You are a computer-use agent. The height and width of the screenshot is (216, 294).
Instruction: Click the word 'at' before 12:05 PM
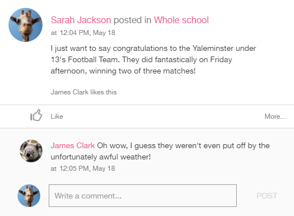pyautogui.click(x=54, y=169)
